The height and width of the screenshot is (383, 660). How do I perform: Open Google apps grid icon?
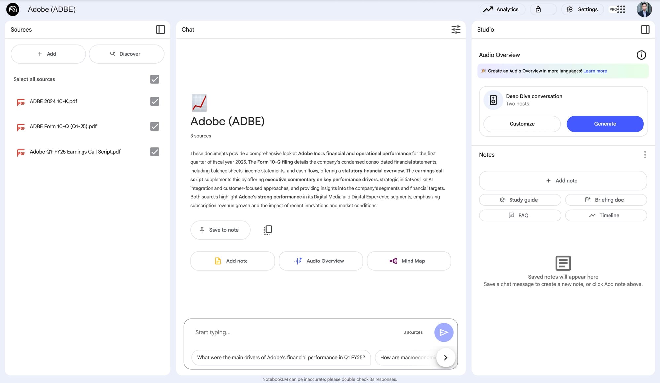point(621,9)
